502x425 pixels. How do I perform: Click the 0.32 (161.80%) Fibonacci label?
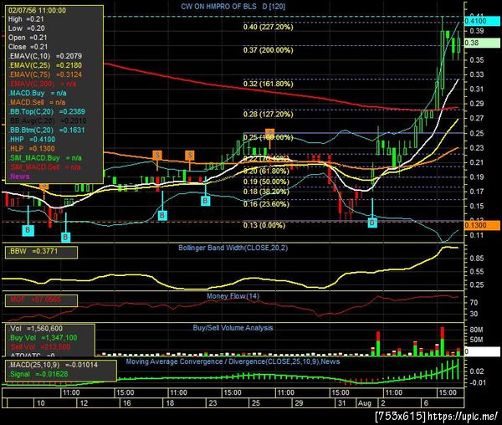tap(268, 84)
